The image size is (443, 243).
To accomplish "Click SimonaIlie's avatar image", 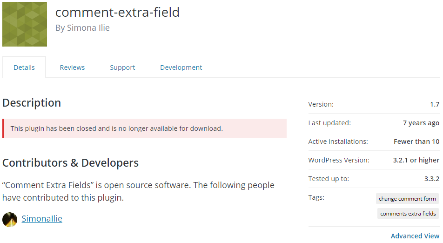I will [10, 220].
